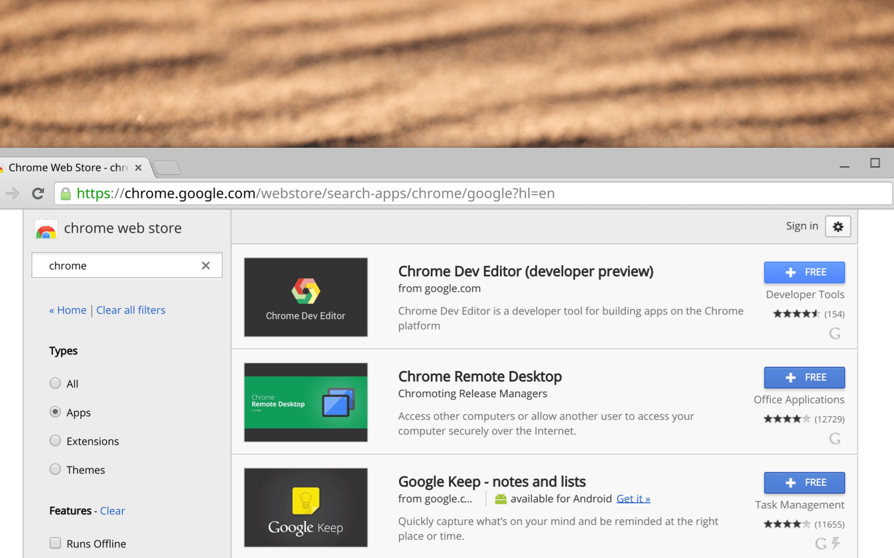Click the (11655) review count
Image resolution: width=894 pixels, height=558 pixels.
click(x=829, y=525)
